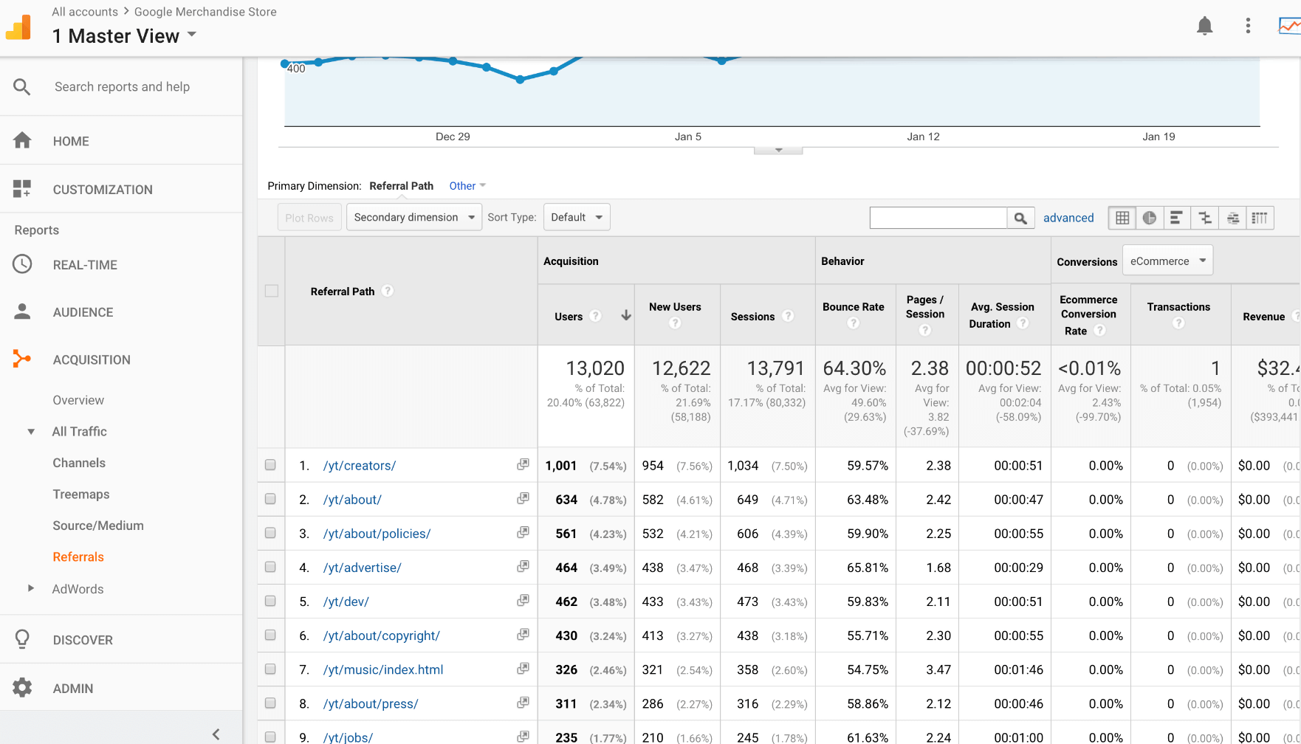Check the /yt/music/index.html row checkbox
Viewport: 1301px width, 744px height.
[x=270, y=669]
